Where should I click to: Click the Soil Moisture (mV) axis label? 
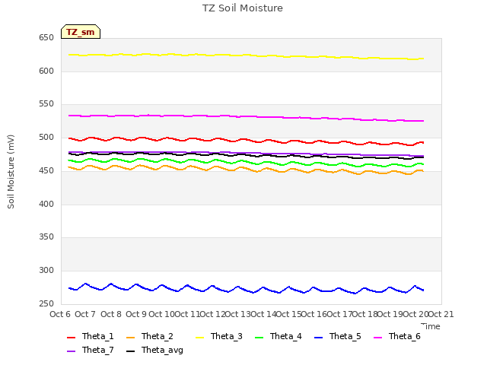[11, 171]
